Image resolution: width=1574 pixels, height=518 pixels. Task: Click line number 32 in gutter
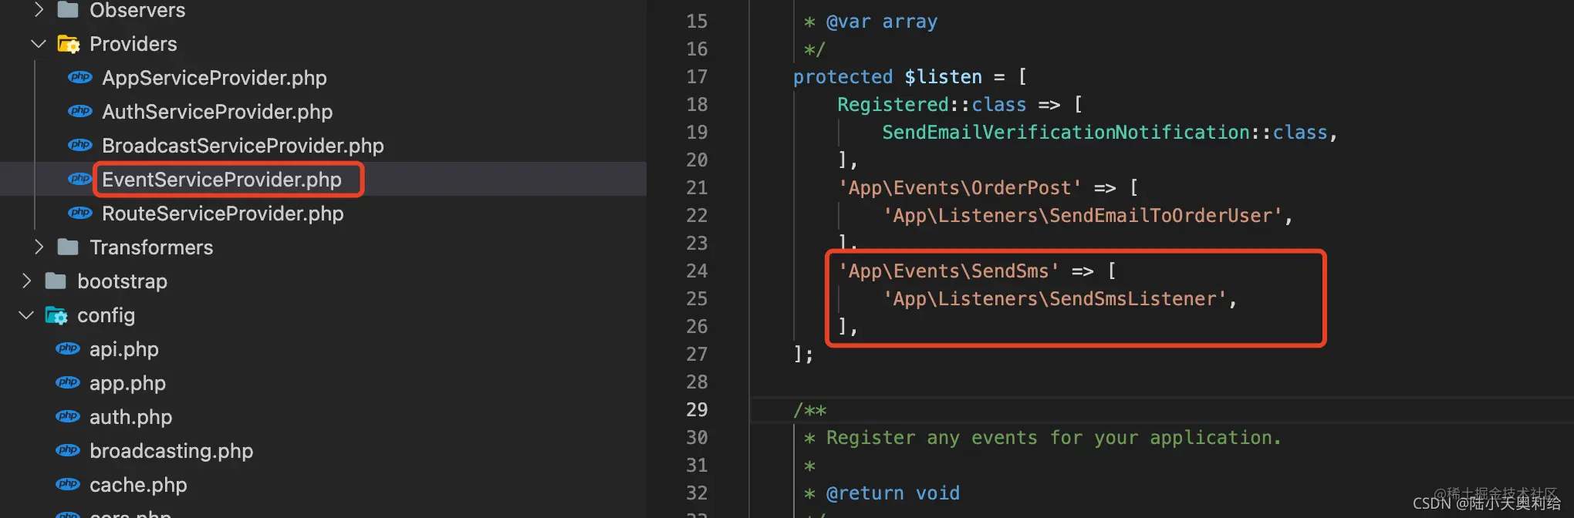click(697, 493)
